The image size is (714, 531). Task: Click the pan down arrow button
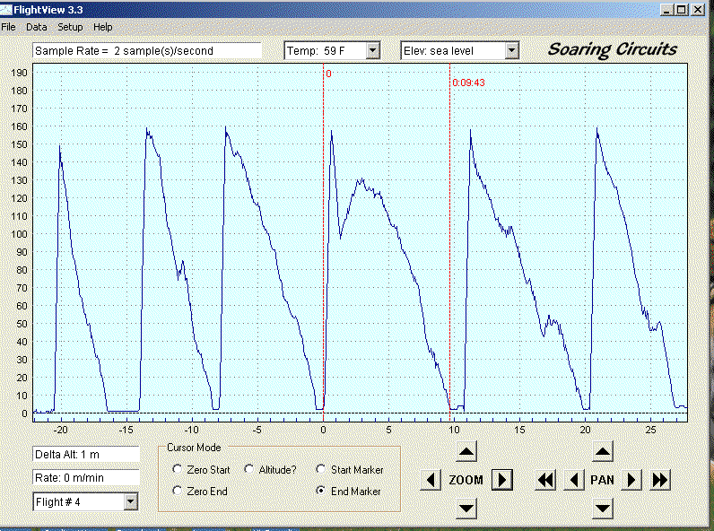[603, 508]
